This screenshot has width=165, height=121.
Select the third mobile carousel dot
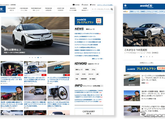point(147,57)
